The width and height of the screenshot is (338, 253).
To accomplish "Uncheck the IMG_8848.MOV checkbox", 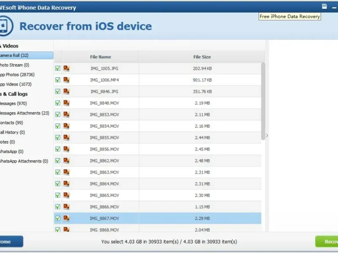I will (x=57, y=103).
